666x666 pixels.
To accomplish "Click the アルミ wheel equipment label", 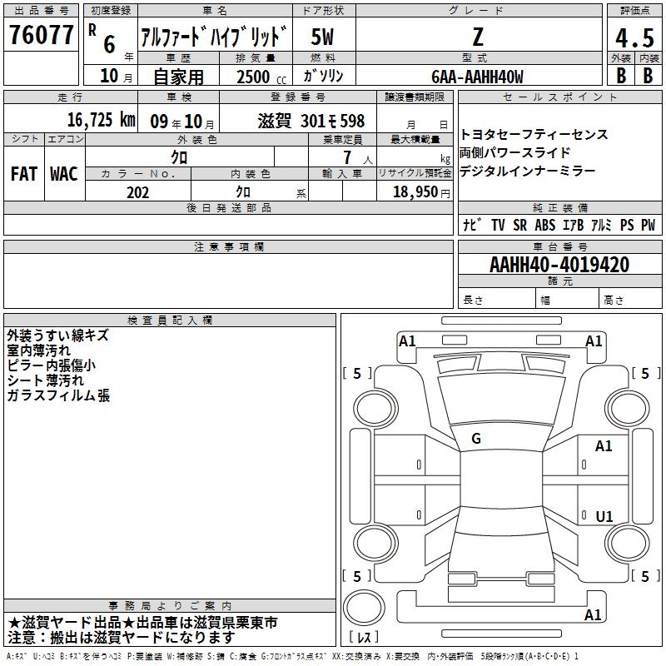I will (599, 225).
